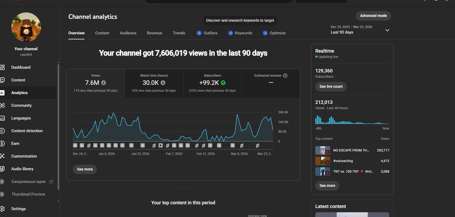Click the Estimated revenue clock icon
Image resolution: width=455 pixels, height=217 pixels.
click(x=285, y=76)
